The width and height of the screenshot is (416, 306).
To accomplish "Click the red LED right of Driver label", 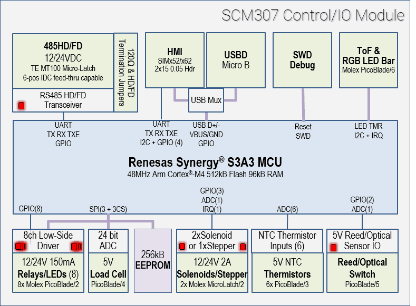I will pos(76,247).
